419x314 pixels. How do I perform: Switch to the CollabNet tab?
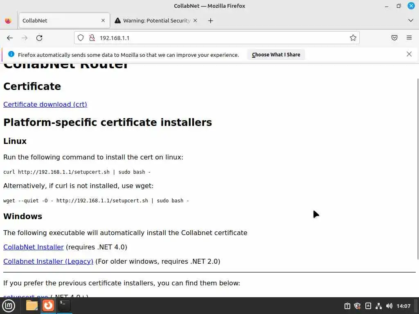tap(64, 20)
